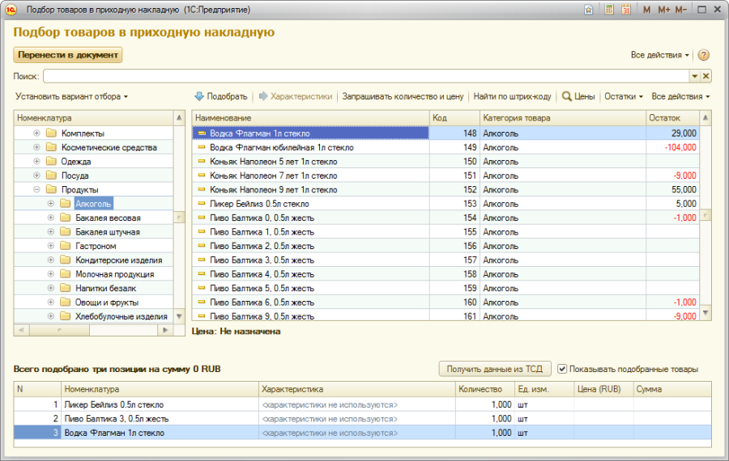
Task: Click Найти по штрих-коду button
Action: [513, 96]
